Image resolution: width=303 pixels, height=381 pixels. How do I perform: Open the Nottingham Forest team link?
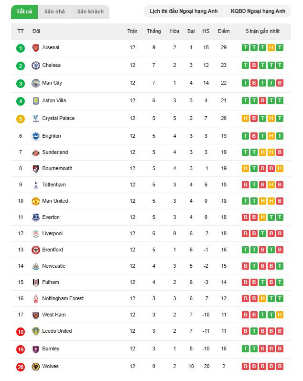[63, 299]
